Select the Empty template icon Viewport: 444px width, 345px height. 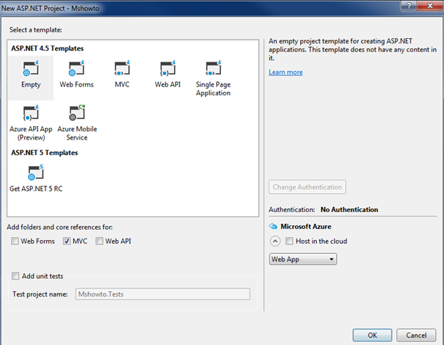click(31, 68)
